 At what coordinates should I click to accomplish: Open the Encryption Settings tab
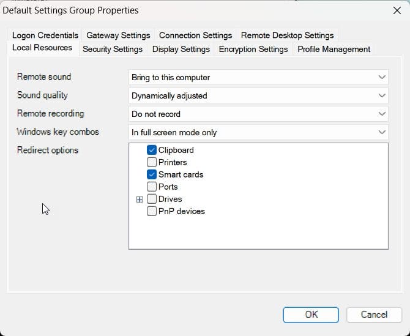click(253, 49)
